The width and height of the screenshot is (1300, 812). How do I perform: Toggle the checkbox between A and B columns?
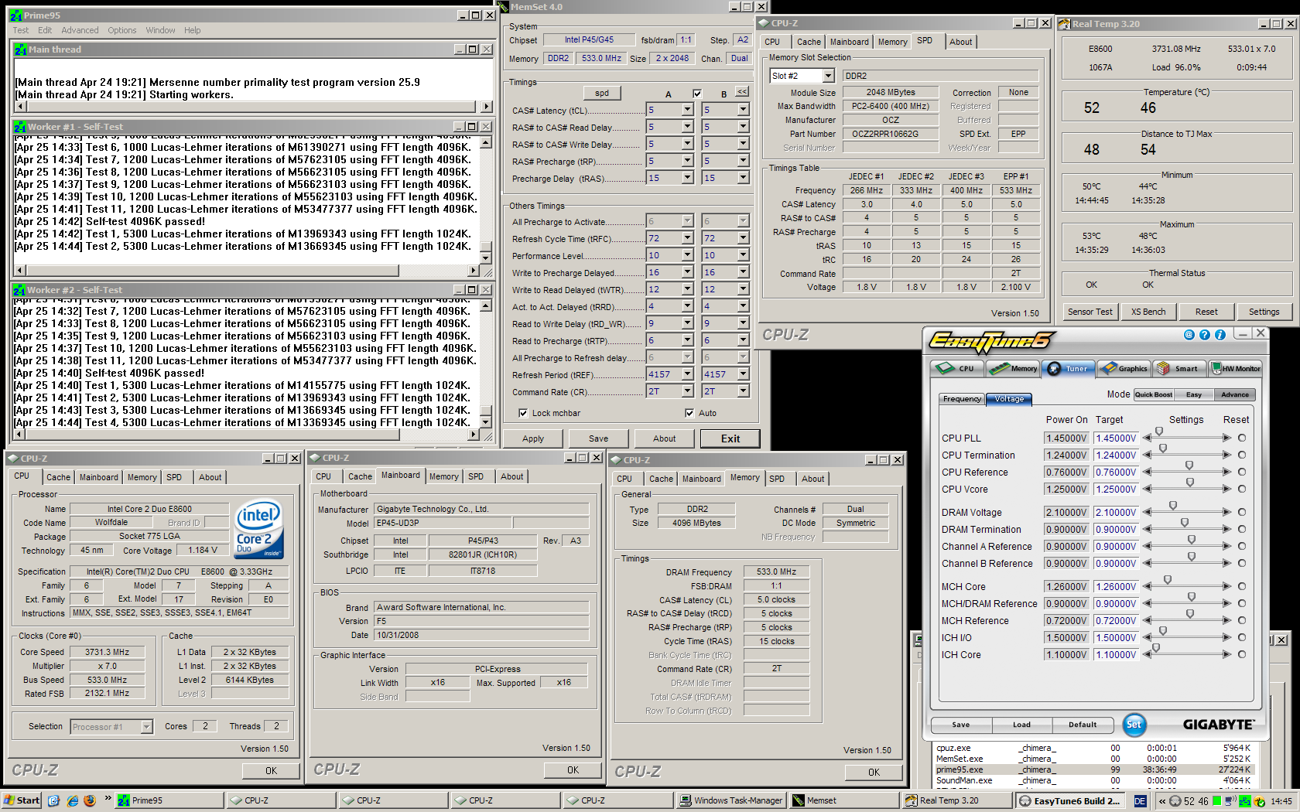[697, 94]
